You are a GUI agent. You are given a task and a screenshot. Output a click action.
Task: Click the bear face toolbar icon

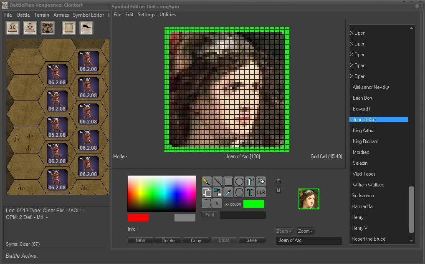point(48,28)
